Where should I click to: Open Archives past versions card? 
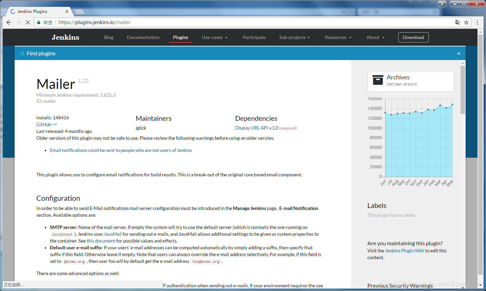411,81
